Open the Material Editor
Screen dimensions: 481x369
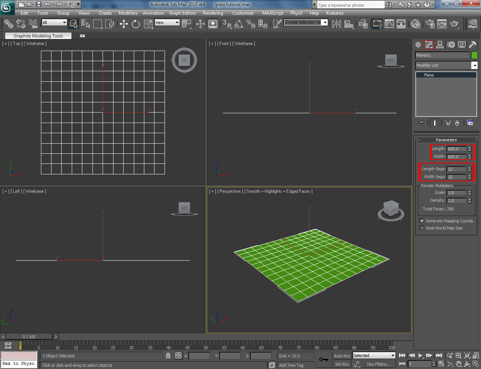click(x=415, y=24)
